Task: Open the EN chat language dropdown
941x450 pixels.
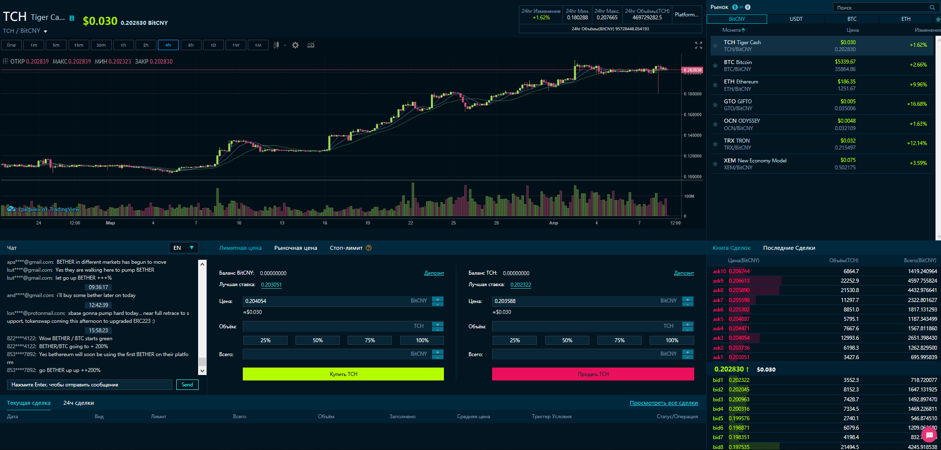Action: click(184, 248)
